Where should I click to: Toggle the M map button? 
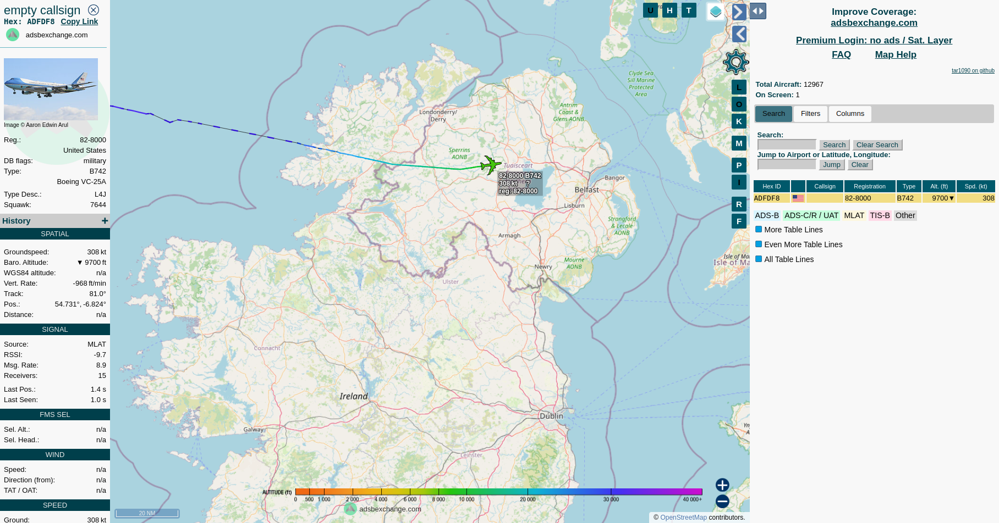(739, 143)
